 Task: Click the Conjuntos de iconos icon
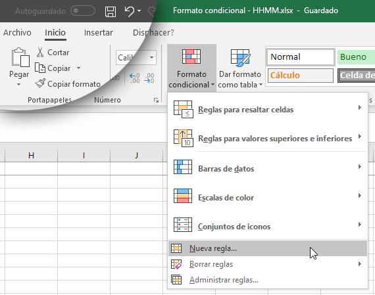(183, 225)
